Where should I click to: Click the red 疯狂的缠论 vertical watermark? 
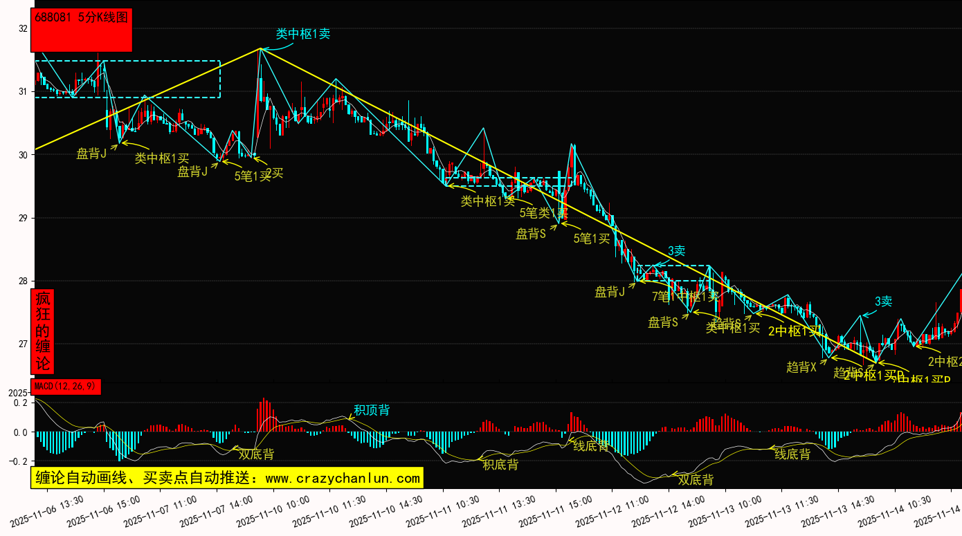click(x=43, y=331)
